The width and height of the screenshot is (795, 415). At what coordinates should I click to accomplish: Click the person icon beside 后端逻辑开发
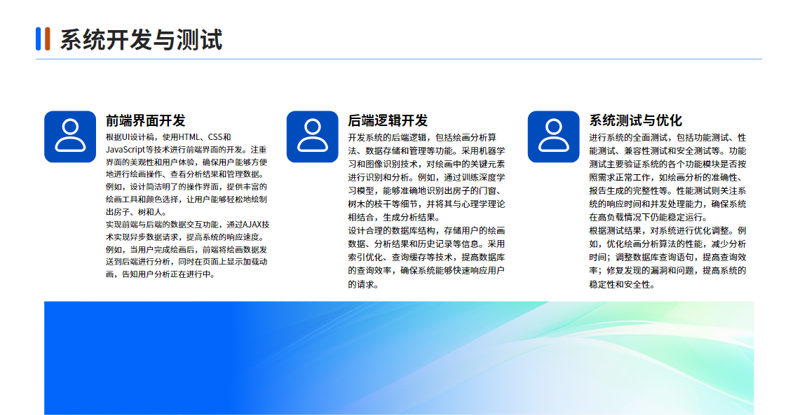pos(313,136)
